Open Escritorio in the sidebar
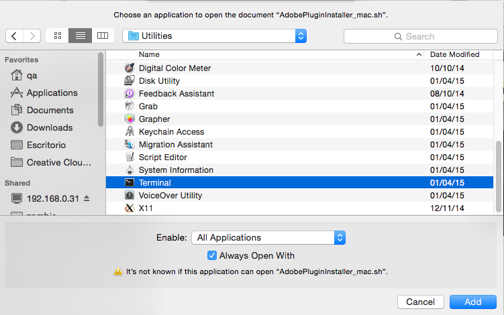 (x=38, y=145)
